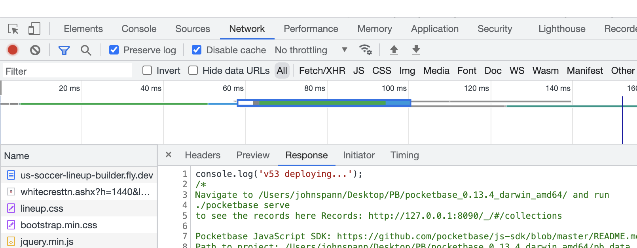Toggle the device toolbar icon
Image resolution: width=637 pixels, height=248 pixels.
pyautogui.click(x=34, y=29)
